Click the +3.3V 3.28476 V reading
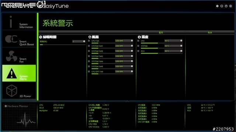This screenshot has height=132, width=236. point(107,113)
